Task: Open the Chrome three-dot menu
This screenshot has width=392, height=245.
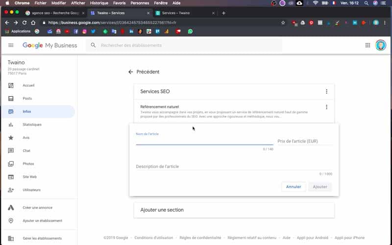Action: tap(385, 23)
